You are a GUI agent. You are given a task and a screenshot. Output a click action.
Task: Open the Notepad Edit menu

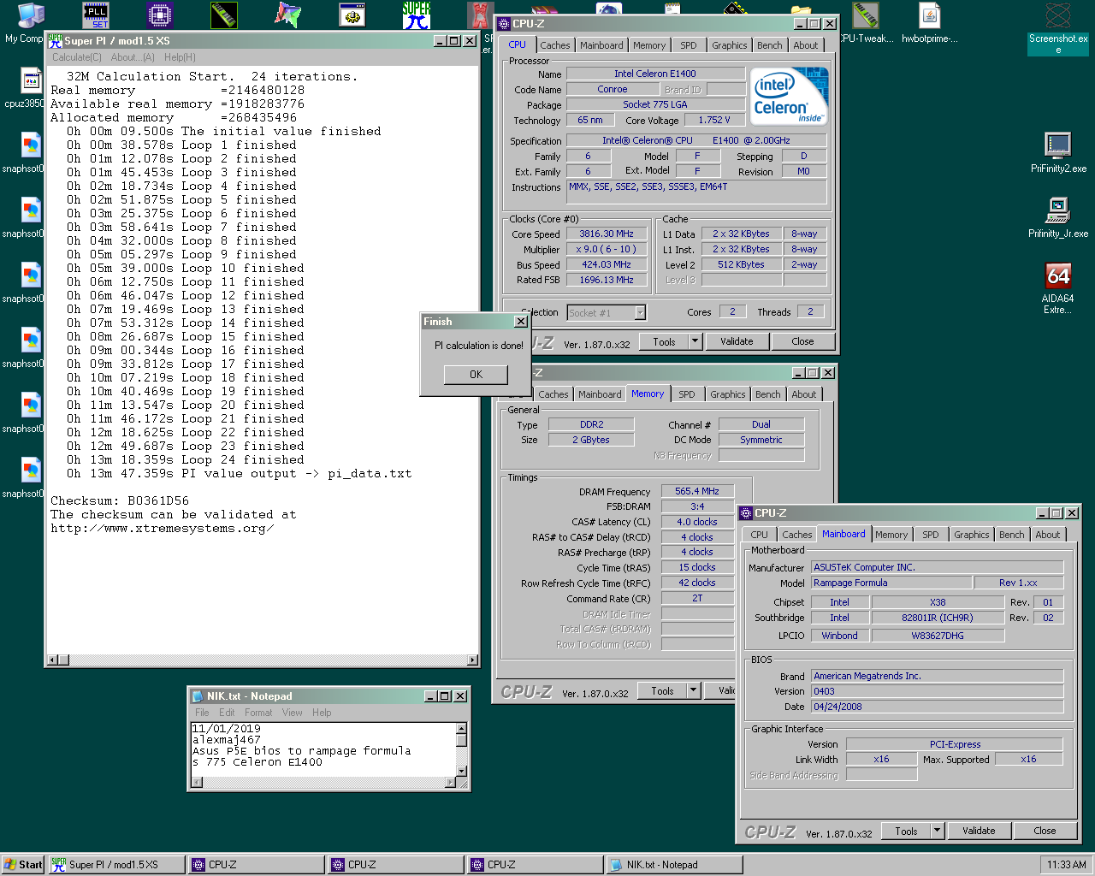coord(227,713)
